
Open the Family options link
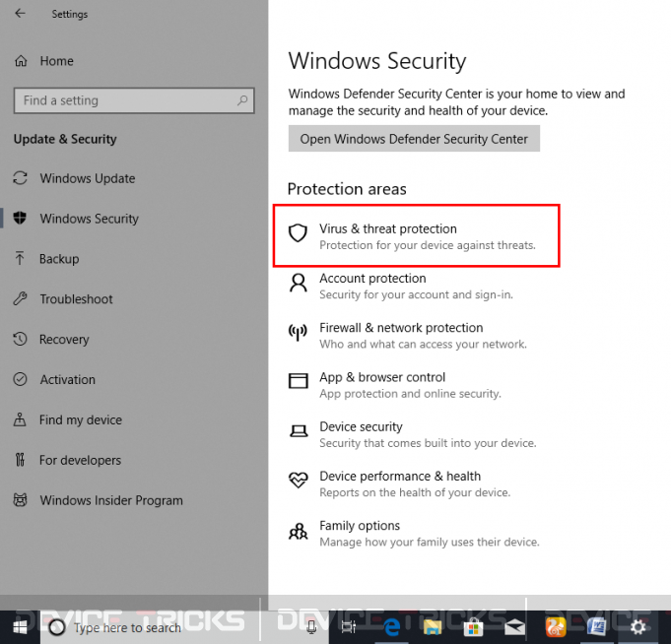[360, 525]
